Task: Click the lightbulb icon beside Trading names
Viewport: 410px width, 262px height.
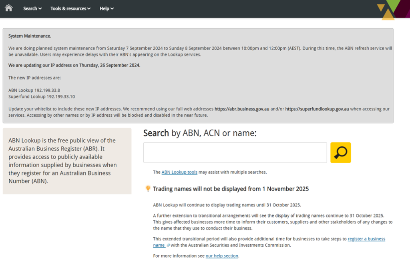Action: [x=148, y=189]
